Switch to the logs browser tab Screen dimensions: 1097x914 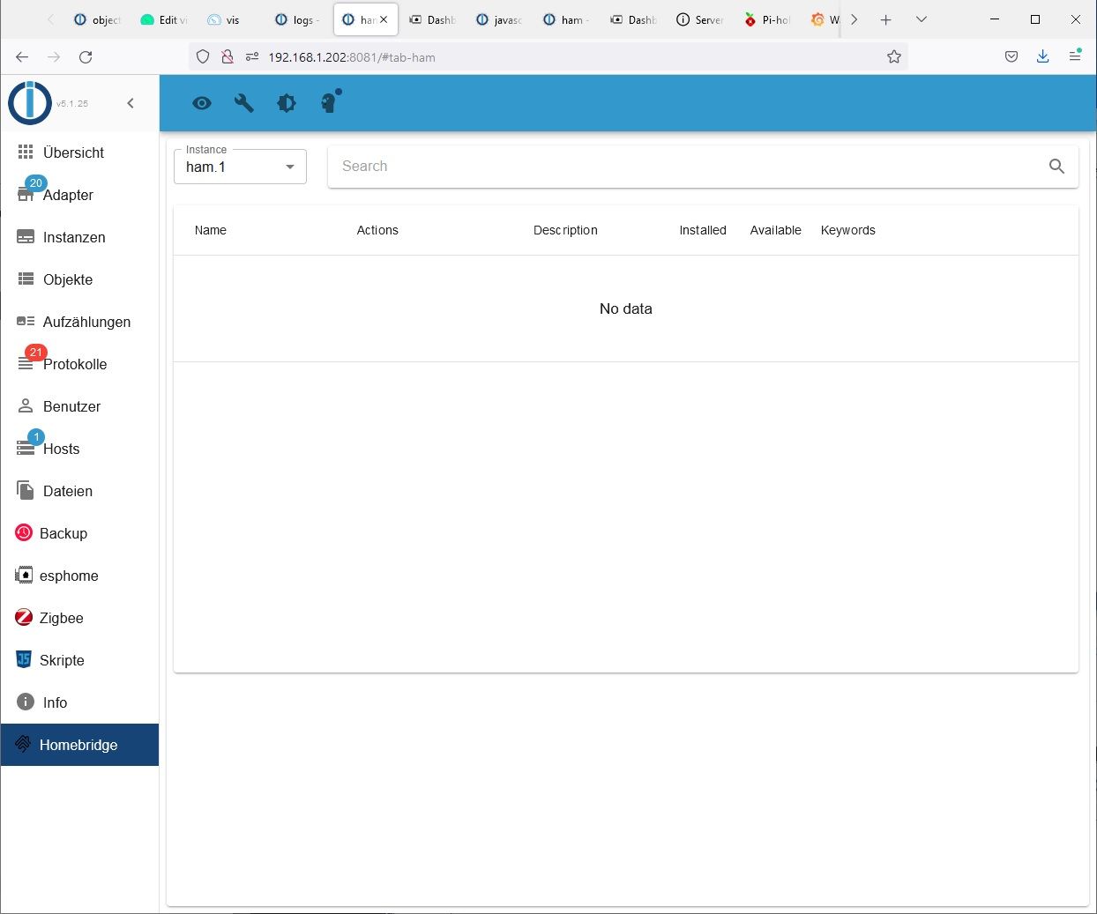(x=298, y=19)
